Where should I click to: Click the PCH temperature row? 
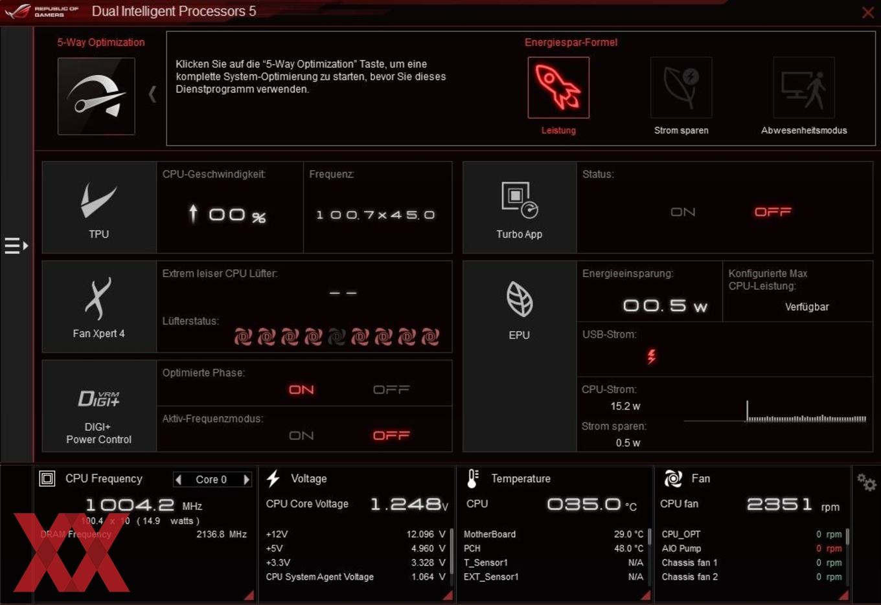point(554,549)
